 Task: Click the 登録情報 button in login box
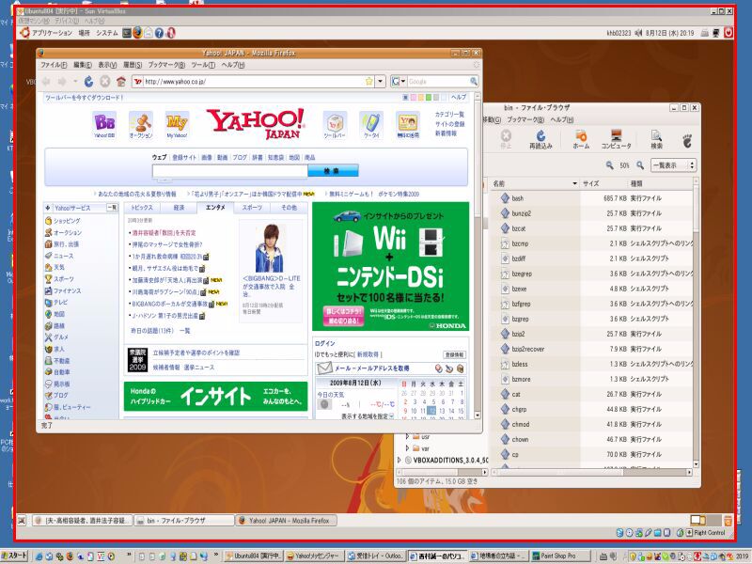coord(454,355)
